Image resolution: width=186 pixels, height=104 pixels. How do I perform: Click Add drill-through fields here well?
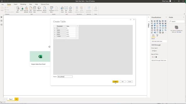click(x=159, y=60)
